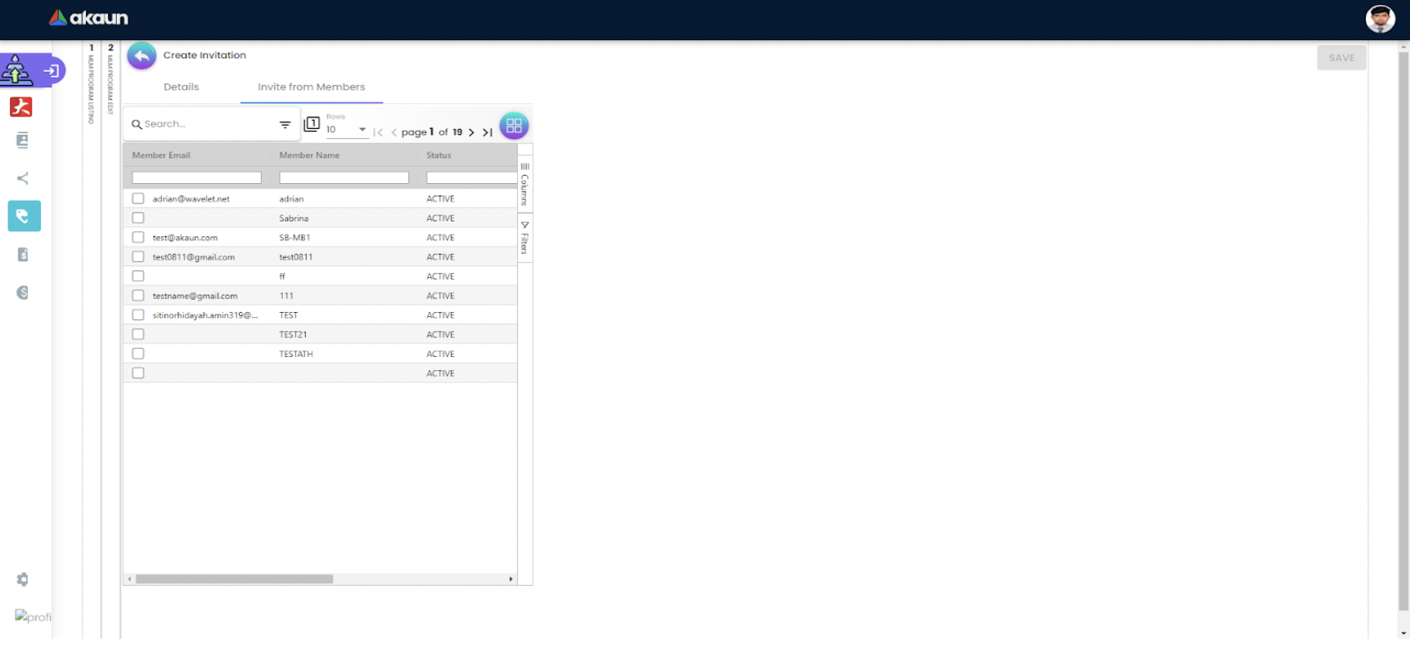Viewport: 1410px width, 652px height.
Task: Click the akaun logo
Action: click(88, 18)
